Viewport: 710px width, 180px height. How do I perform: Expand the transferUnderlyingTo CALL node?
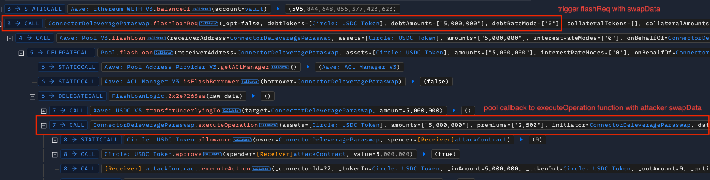44,111
